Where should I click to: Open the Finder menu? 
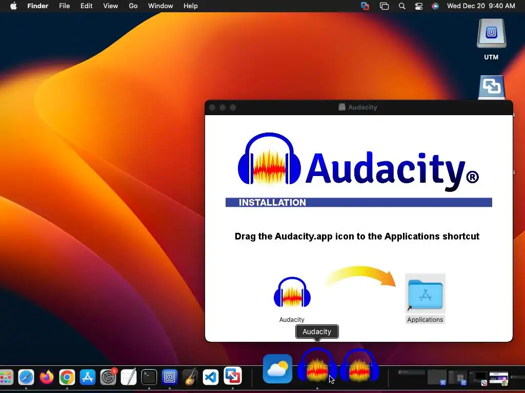(38, 6)
